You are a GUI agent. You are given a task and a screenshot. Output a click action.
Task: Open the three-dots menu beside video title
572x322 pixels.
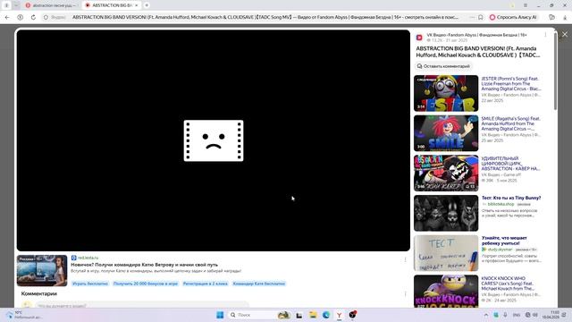coord(545,35)
